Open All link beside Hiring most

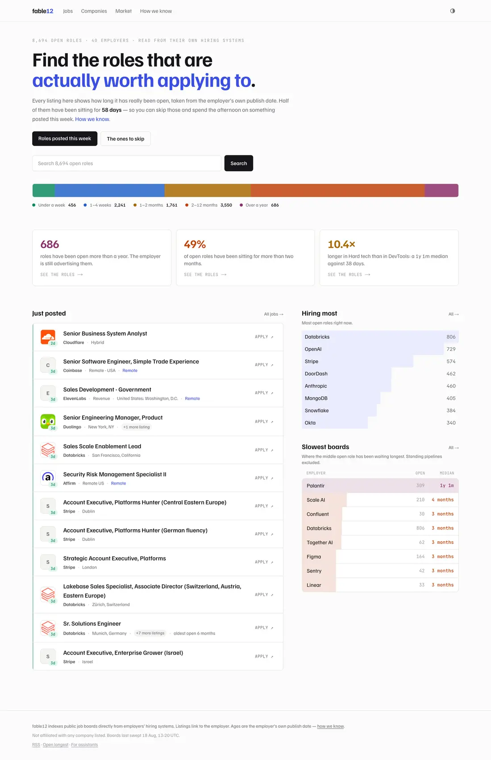(454, 314)
